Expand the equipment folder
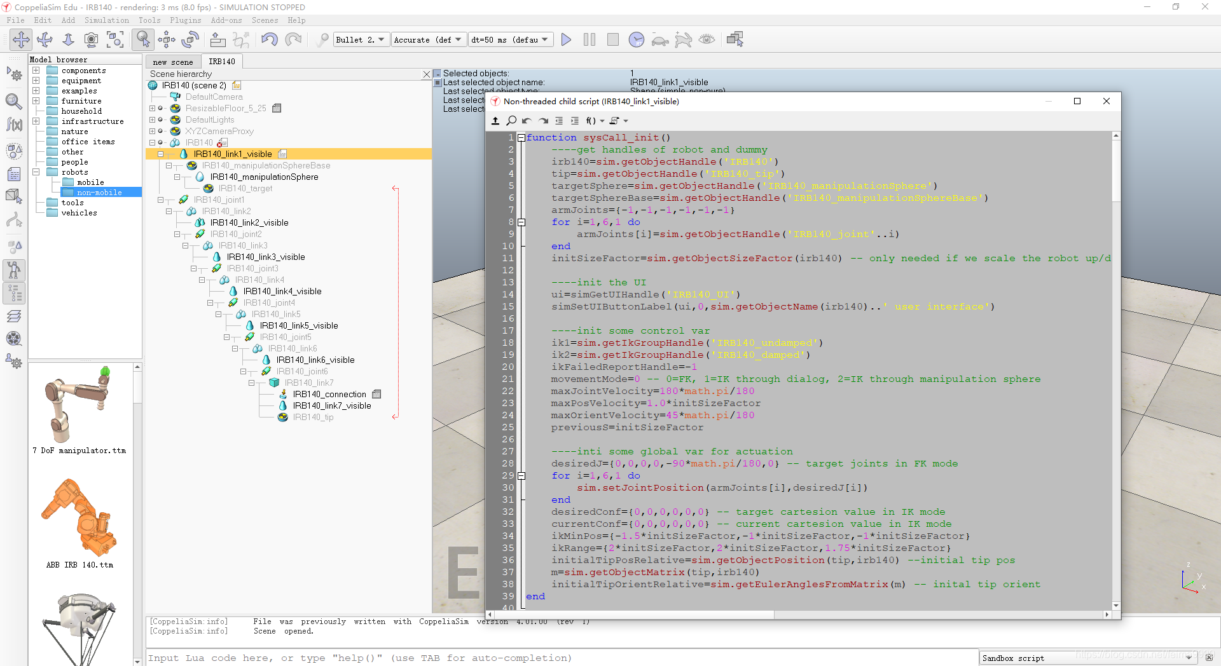This screenshot has width=1221, height=666. (36, 81)
